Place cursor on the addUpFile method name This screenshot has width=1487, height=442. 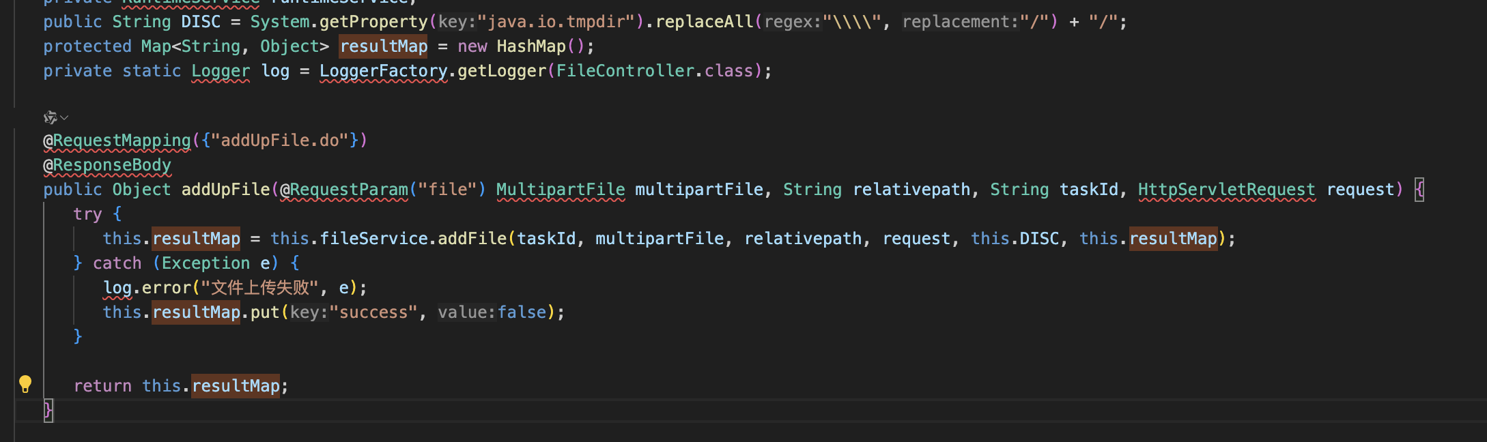225,190
